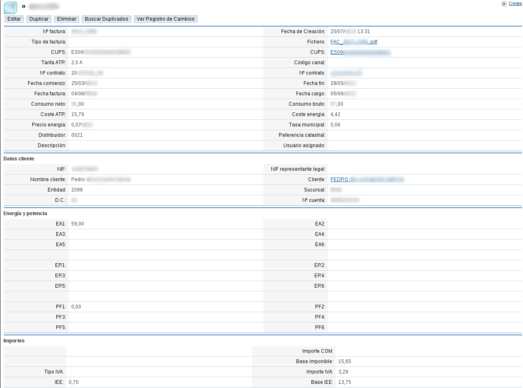Click the Base imponible value 15,65
This screenshot has width=523, height=388.
coord(345,361)
